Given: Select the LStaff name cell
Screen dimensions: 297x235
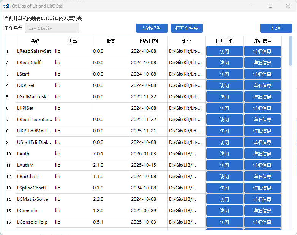Looking at the screenshot, I should coord(35,74).
